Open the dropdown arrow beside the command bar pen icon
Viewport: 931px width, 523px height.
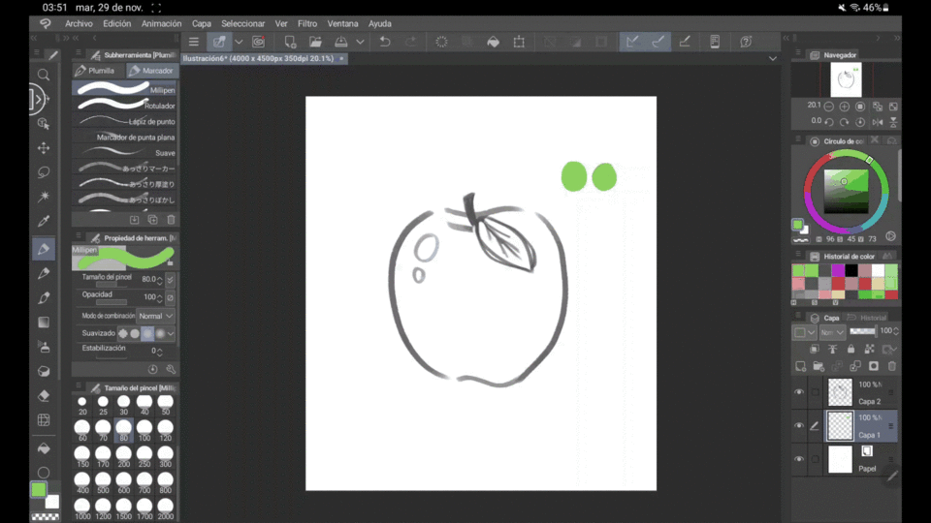pyautogui.click(x=239, y=42)
